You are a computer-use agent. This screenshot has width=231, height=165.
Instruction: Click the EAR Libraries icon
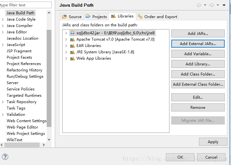point(72,46)
